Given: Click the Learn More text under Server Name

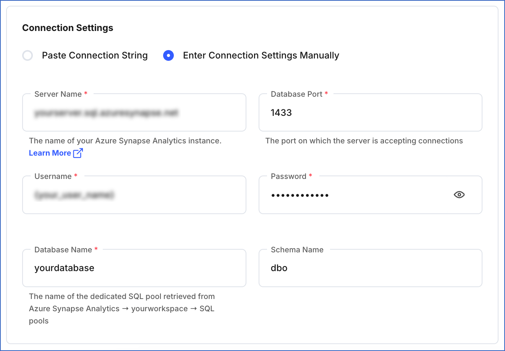Looking at the screenshot, I should tap(50, 153).
